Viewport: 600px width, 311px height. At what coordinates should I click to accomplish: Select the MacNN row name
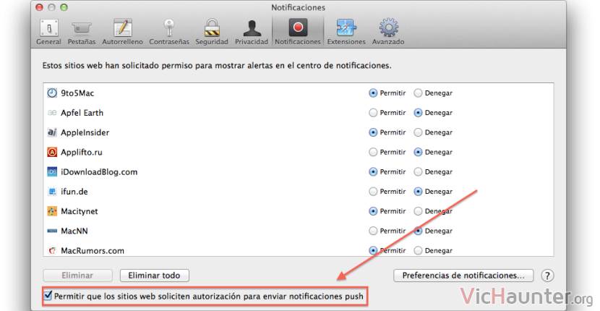click(x=74, y=231)
